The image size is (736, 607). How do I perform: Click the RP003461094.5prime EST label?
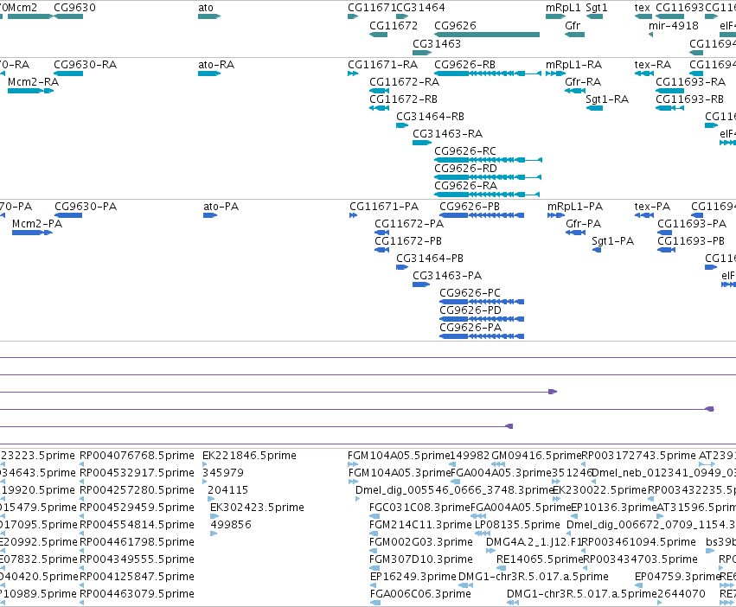click(x=639, y=542)
